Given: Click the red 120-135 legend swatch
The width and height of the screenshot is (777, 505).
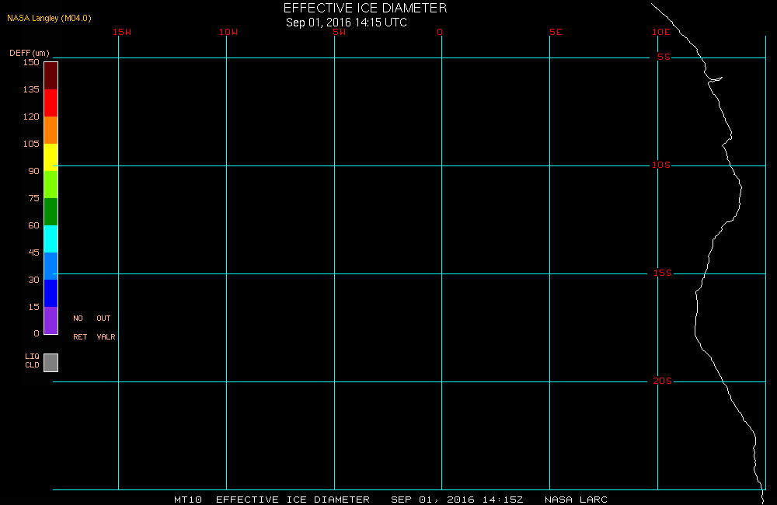Looking at the screenshot, I should 51,103.
